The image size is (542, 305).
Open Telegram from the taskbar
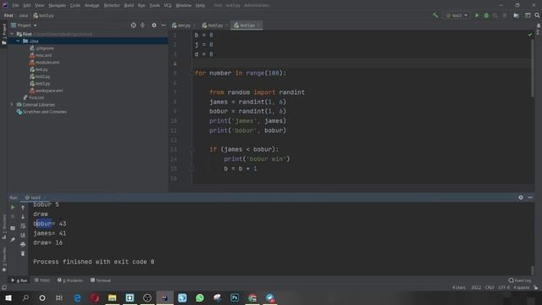[x=270, y=297]
